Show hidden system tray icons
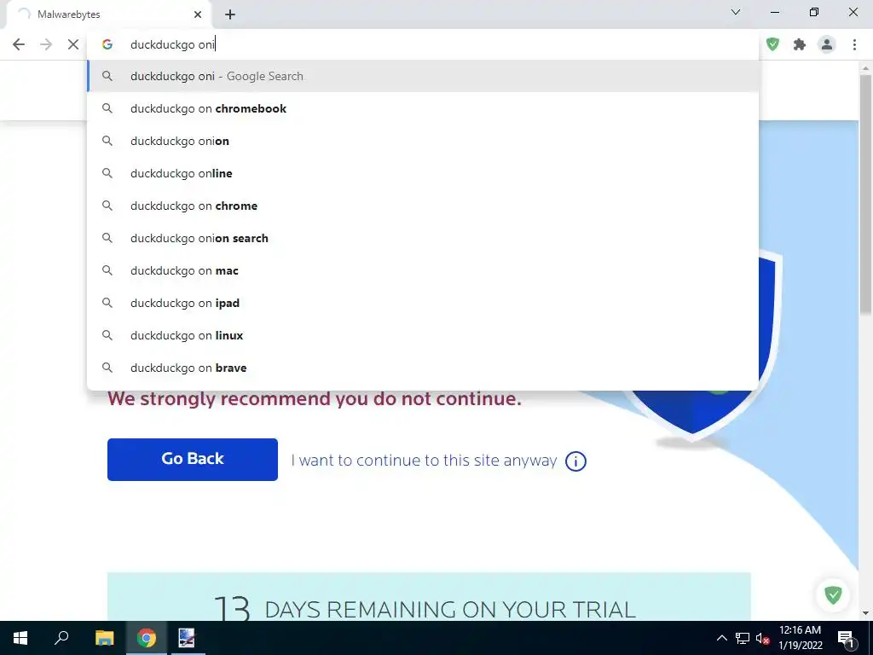Image resolution: width=873 pixels, height=655 pixels. click(721, 638)
